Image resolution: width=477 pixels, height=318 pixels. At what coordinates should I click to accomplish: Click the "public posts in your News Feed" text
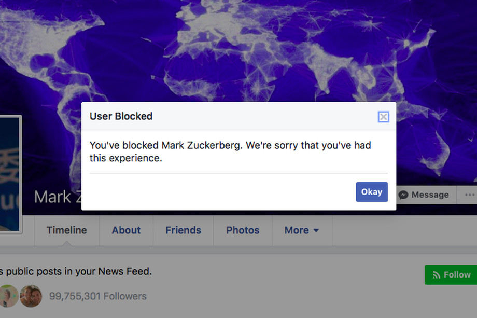(78, 271)
